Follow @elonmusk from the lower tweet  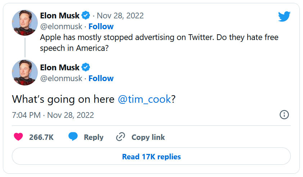coord(101,78)
